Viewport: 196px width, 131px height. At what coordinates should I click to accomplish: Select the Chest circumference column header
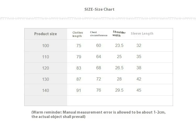click(x=99, y=34)
